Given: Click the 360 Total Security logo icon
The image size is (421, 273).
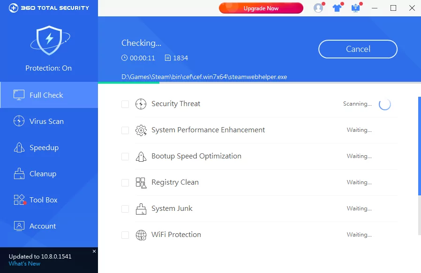Looking at the screenshot, I should tap(14, 8).
